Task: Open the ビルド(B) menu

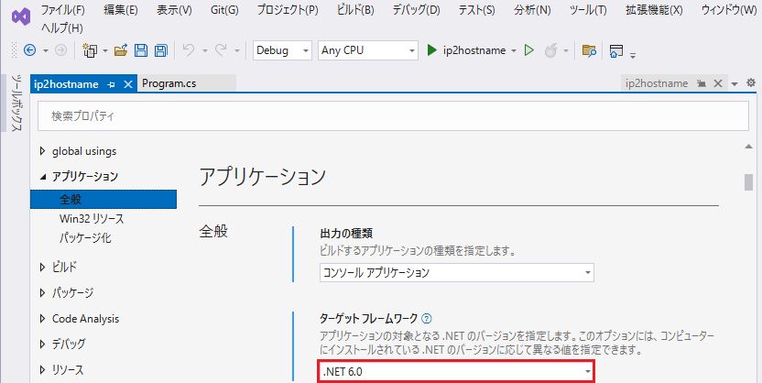Action: tap(355, 10)
